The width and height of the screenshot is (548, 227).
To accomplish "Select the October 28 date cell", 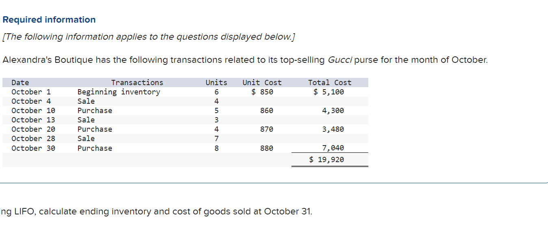I will [33, 139].
